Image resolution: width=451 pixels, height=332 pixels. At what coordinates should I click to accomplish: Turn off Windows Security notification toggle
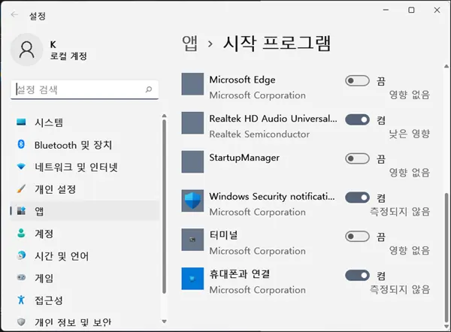[x=357, y=198]
